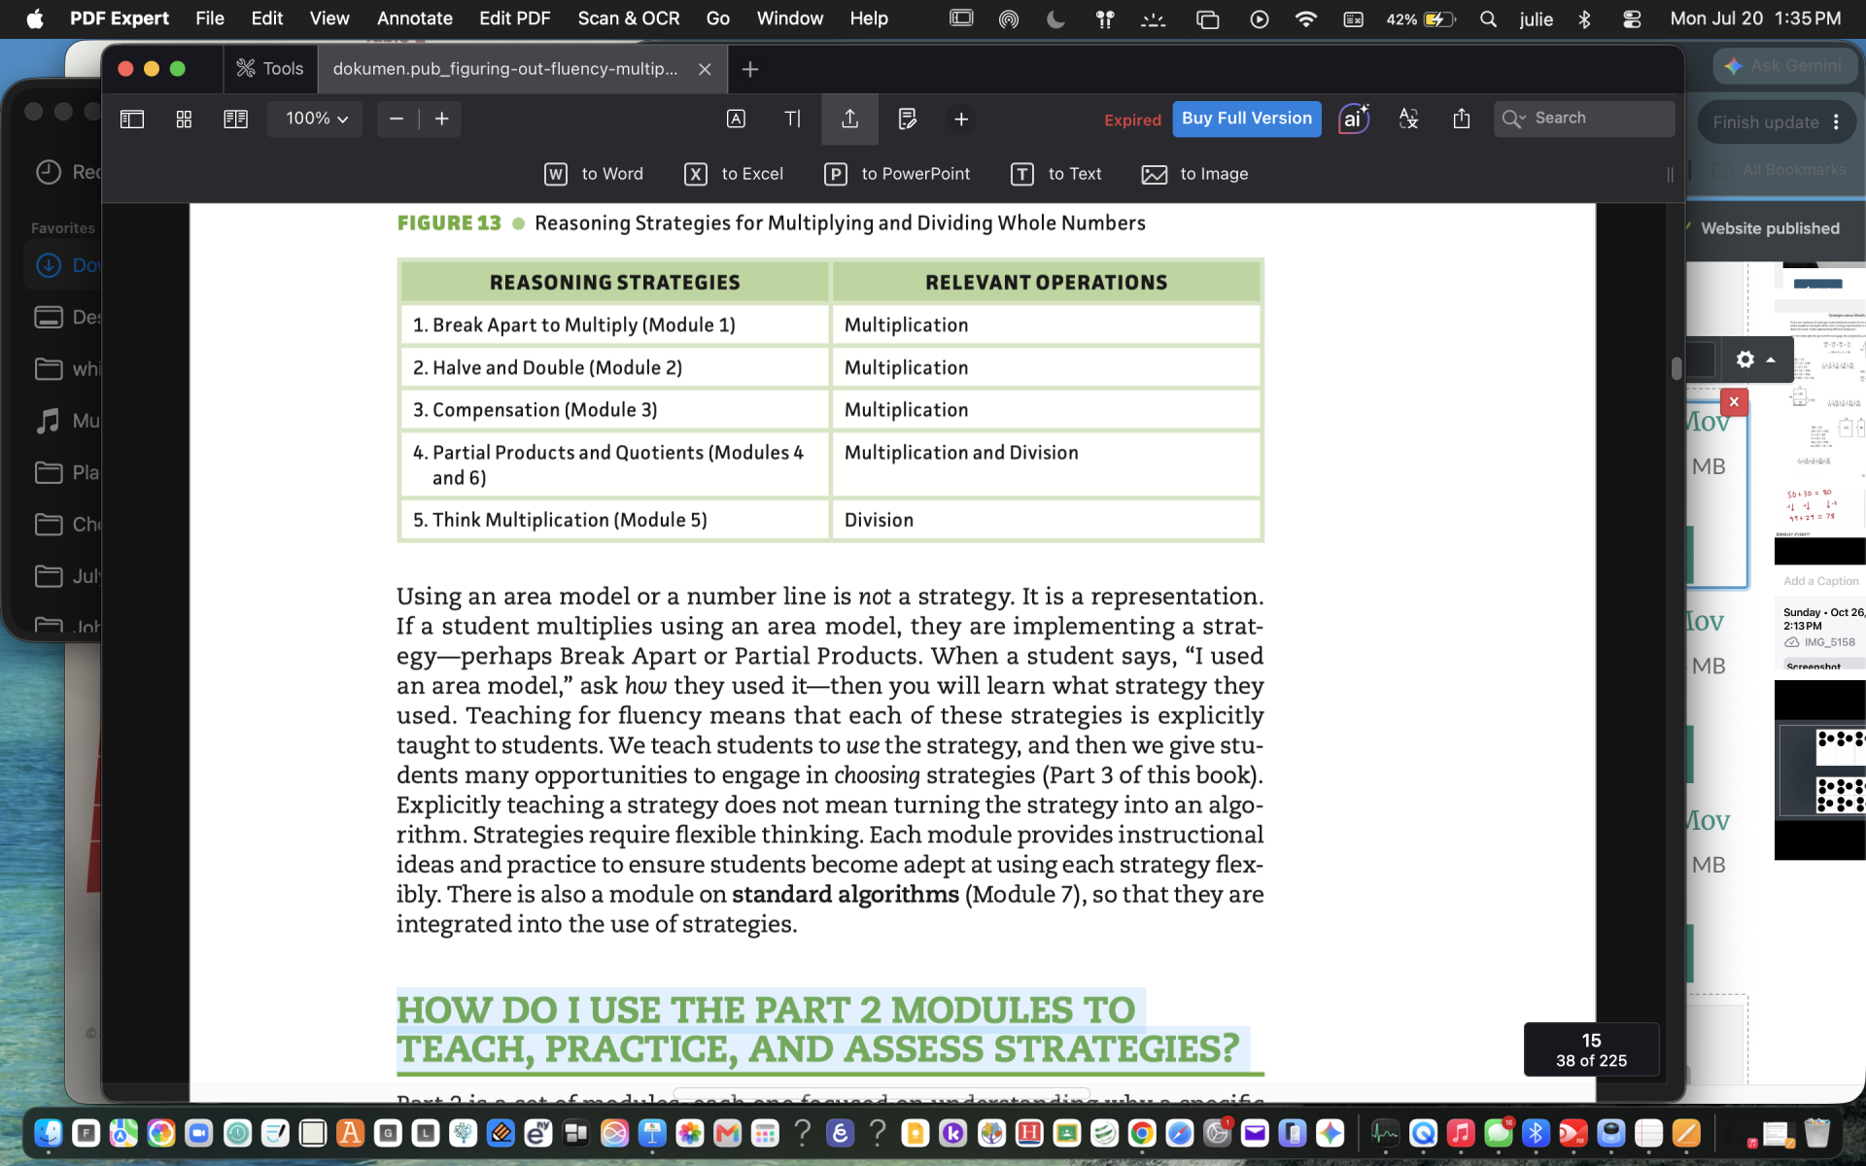Viewport: 1866px width, 1166px height.
Task: Expand the Search options chevron
Action: 1523,119
